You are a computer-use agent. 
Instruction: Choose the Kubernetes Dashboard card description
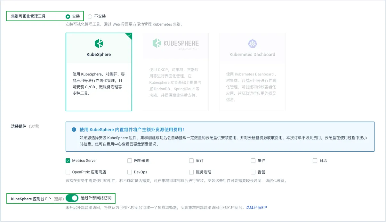(x=252, y=87)
